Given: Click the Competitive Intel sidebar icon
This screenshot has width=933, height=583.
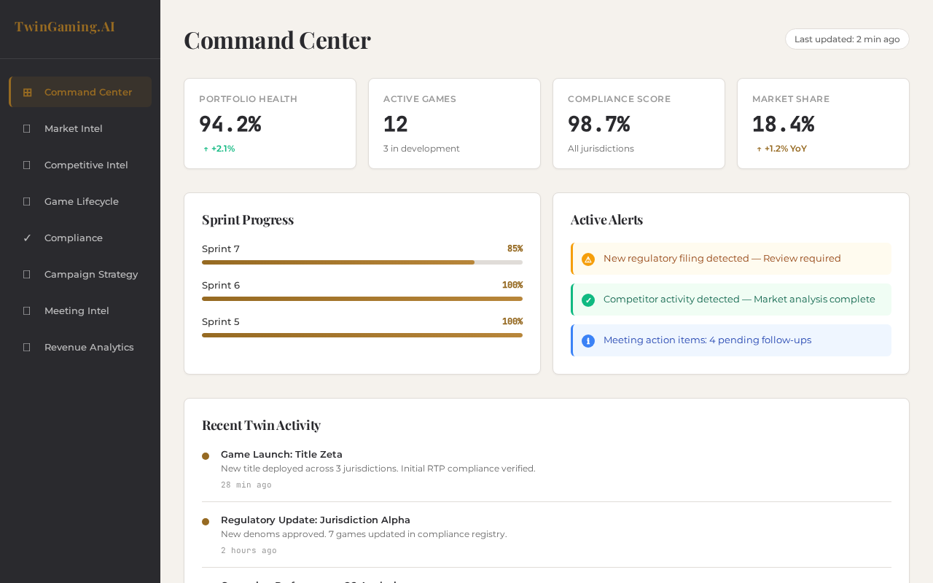Looking at the screenshot, I should (28, 165).
